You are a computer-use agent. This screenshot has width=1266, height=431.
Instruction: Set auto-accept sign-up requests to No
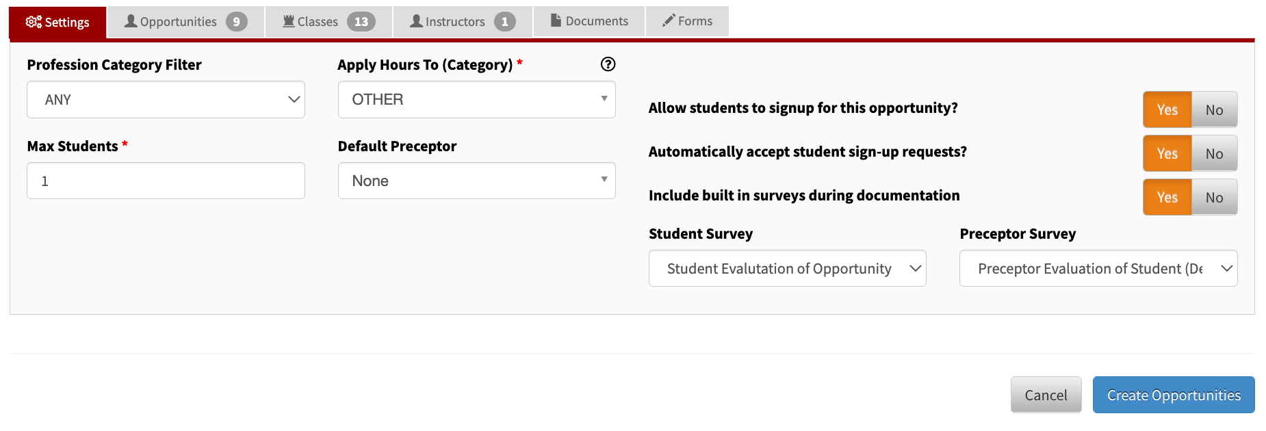[x=1214, y=153]
